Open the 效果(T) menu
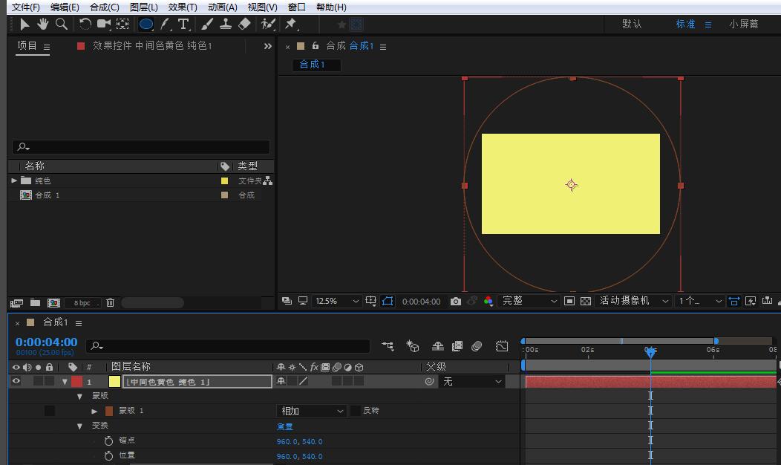This screenshot has width=781, height=465. tap(182, 7)
